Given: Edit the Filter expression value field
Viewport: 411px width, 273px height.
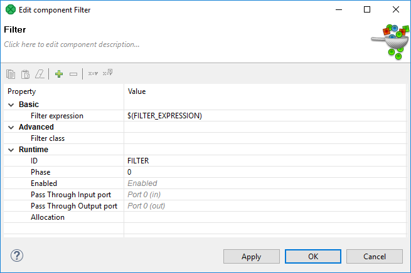Looking at the screenshot, I should 264,116.
